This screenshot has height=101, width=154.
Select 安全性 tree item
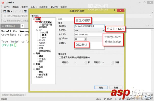(x=45, y=32)
